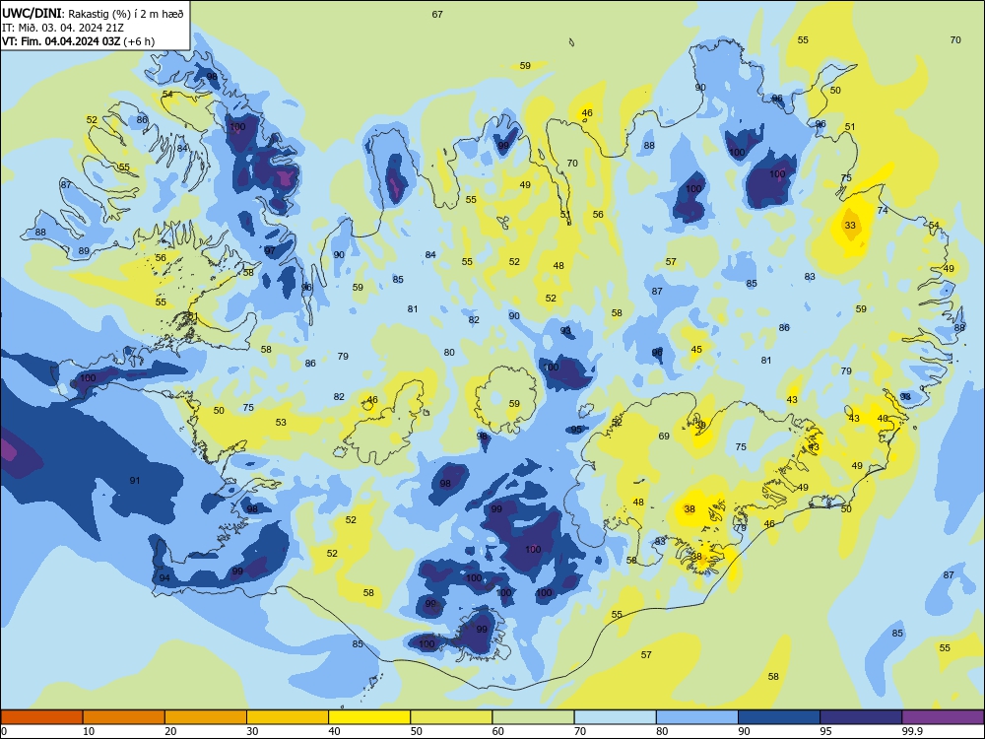Screen dimensions: 985x739
Task: Click the value 53 in the west
Action: pyautogui.click(x=281, y=423)
